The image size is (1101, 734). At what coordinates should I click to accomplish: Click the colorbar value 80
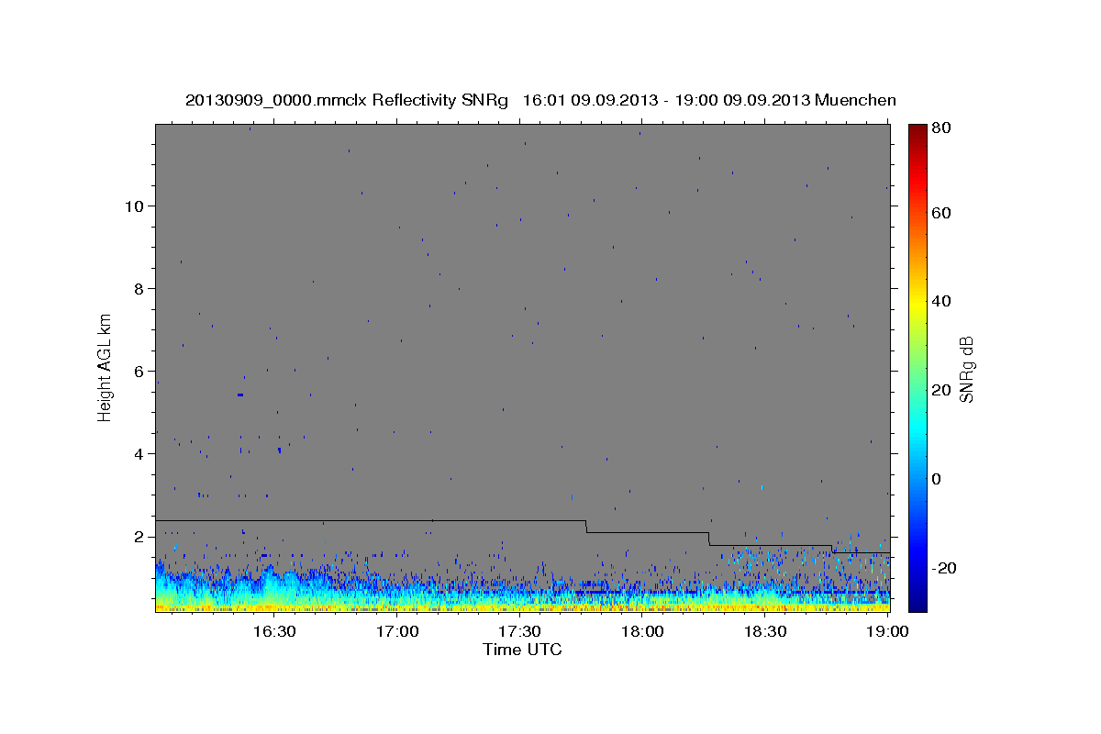click(x=942, y=128)
